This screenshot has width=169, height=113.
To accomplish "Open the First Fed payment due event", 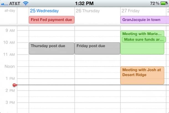I will (52, 20).
